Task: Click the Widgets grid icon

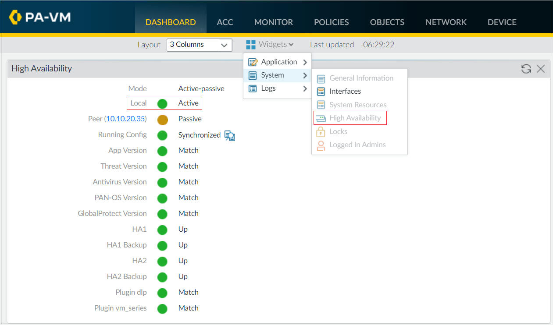Action: click(x=250, y=44)
